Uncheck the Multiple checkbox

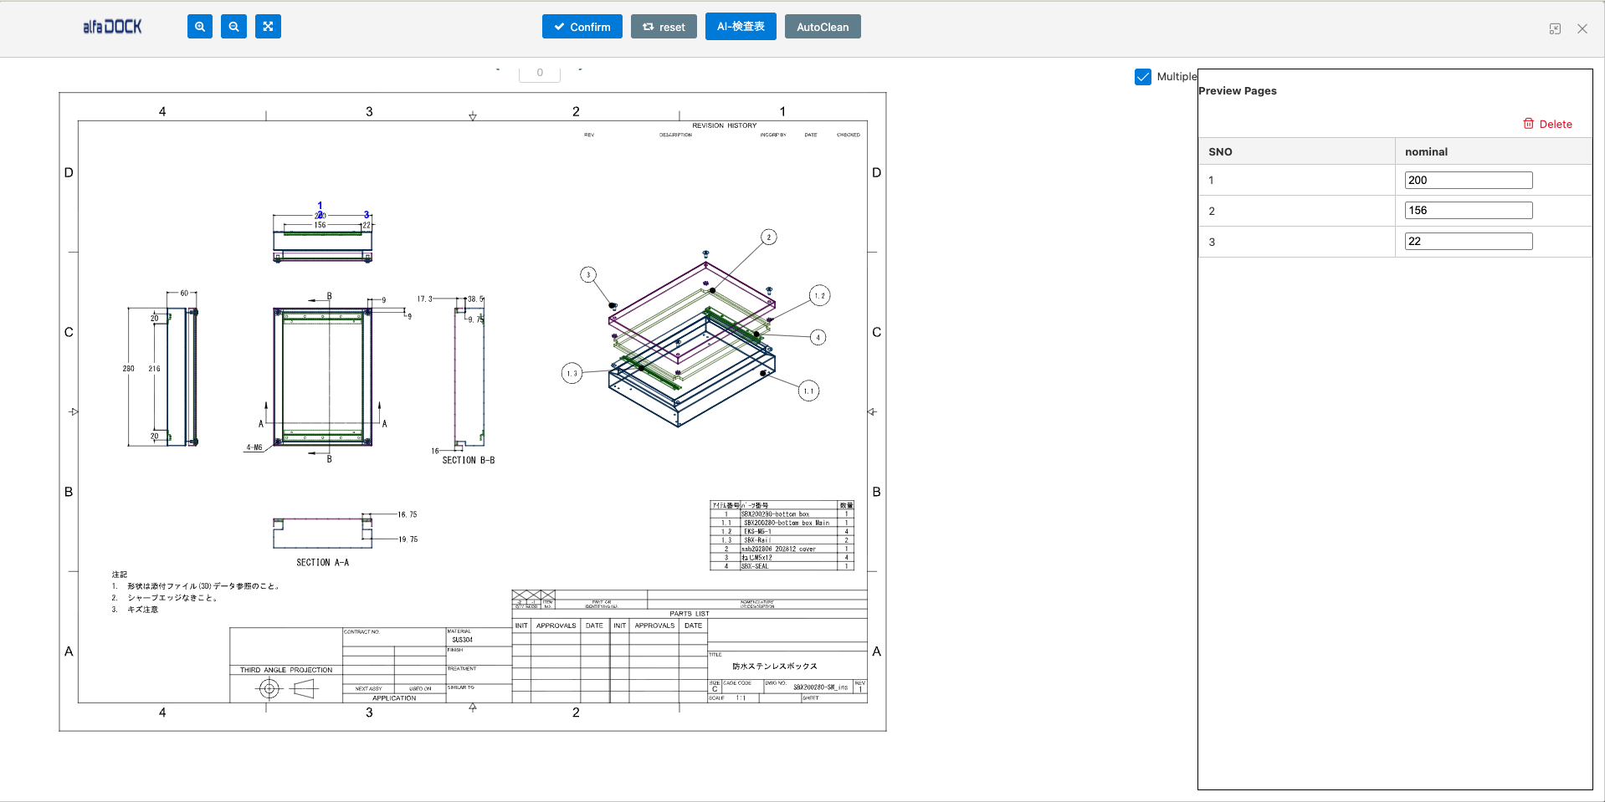tap(1143, 77)
